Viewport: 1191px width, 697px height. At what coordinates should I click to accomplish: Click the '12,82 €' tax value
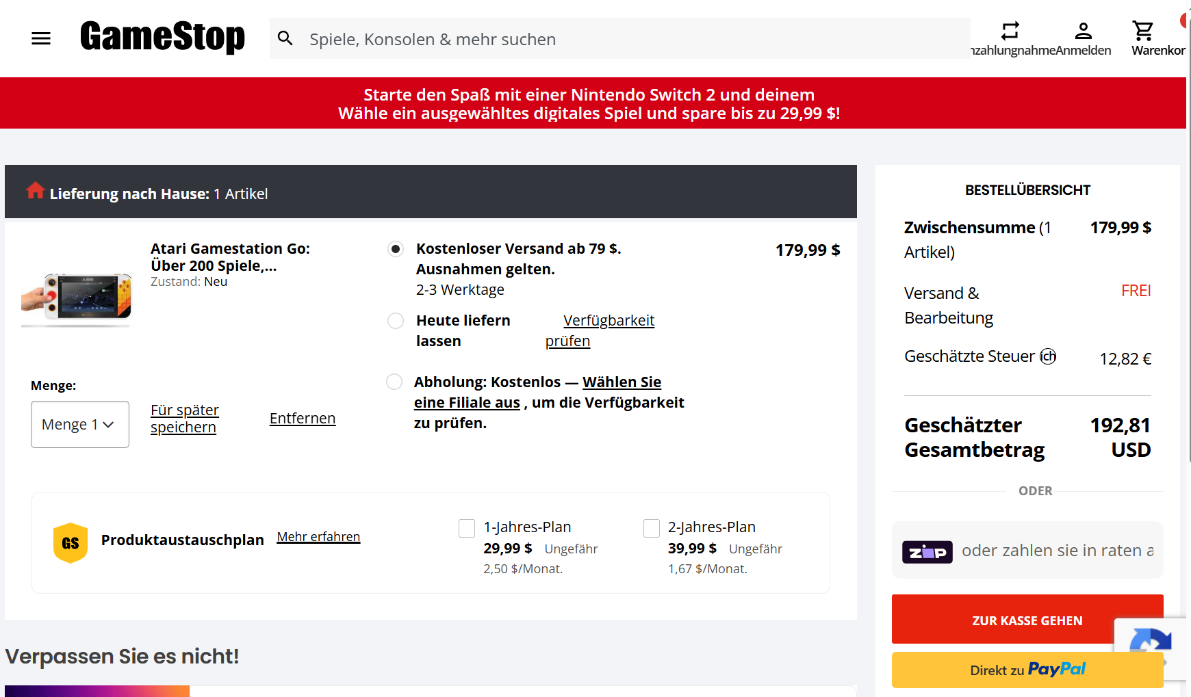[x=1125, y=359]
